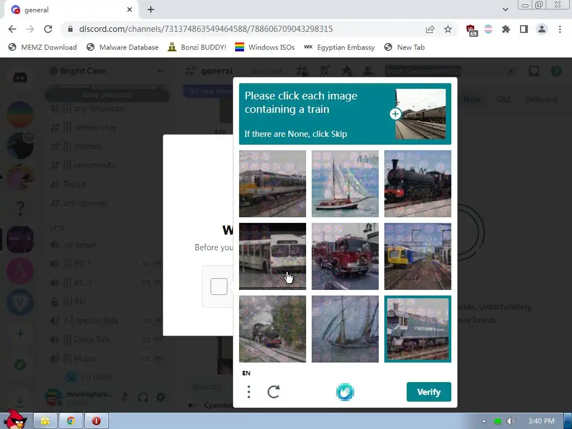Open the art-channel channel
Image resolution: width=572 pixels, height=429 pixels.
(x=79, y=203)
